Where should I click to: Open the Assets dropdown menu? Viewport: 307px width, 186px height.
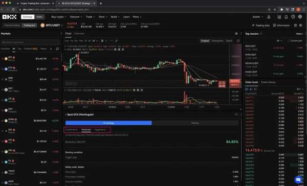(x=258, y=17)
